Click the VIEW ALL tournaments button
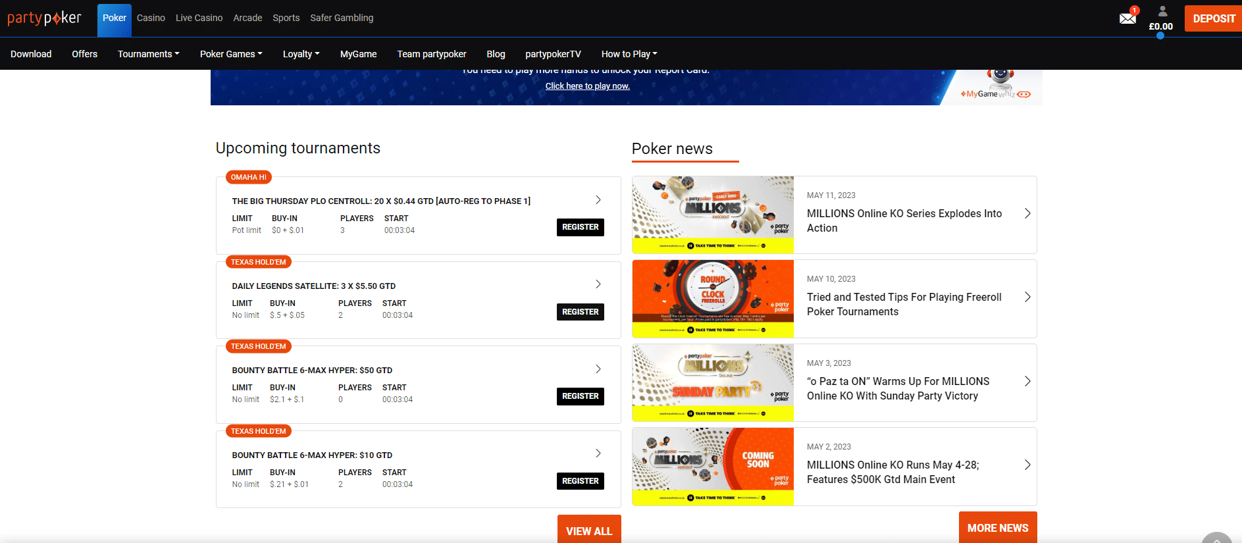Viewport: 1242px width, 543px height. coord(589,529)
